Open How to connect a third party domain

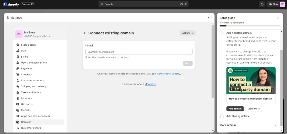pyautogui.click(x=250, y=99)
